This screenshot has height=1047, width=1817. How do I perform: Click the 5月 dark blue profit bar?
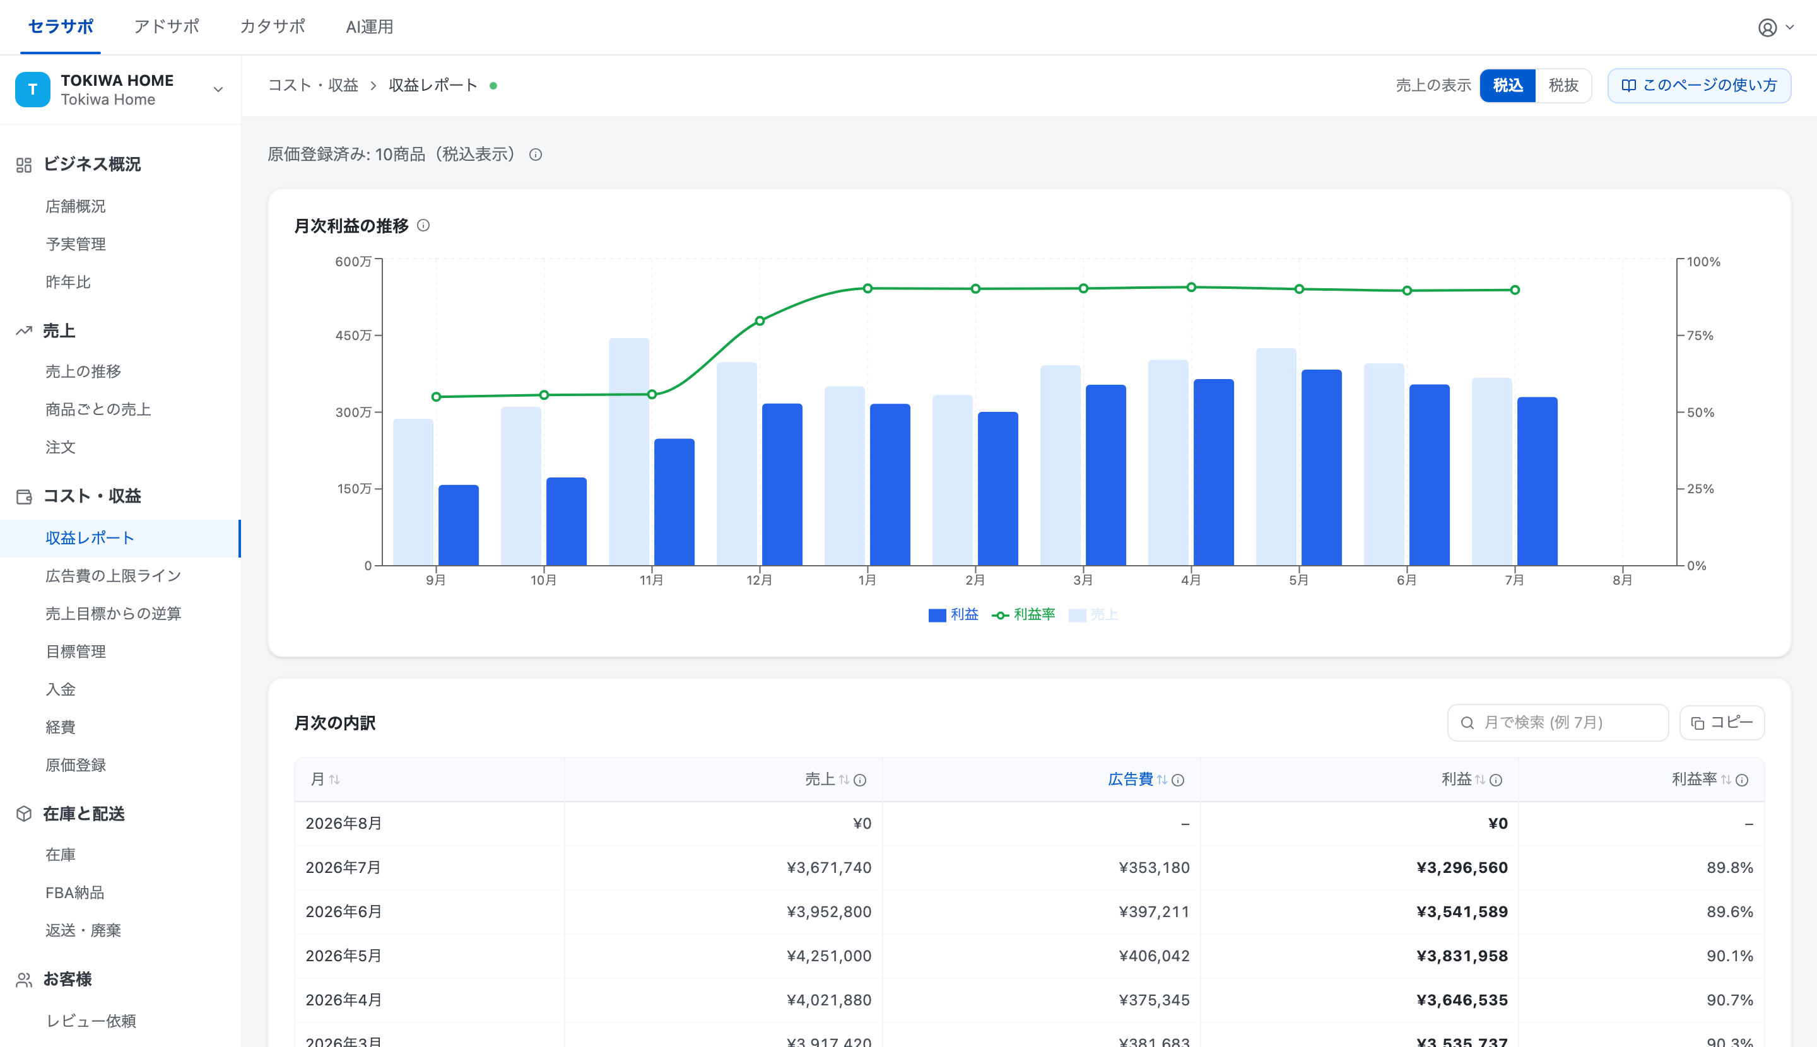[x=1320, y=467]
